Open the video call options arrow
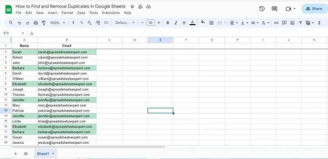 pyautogui.click(x=294, y=9)
